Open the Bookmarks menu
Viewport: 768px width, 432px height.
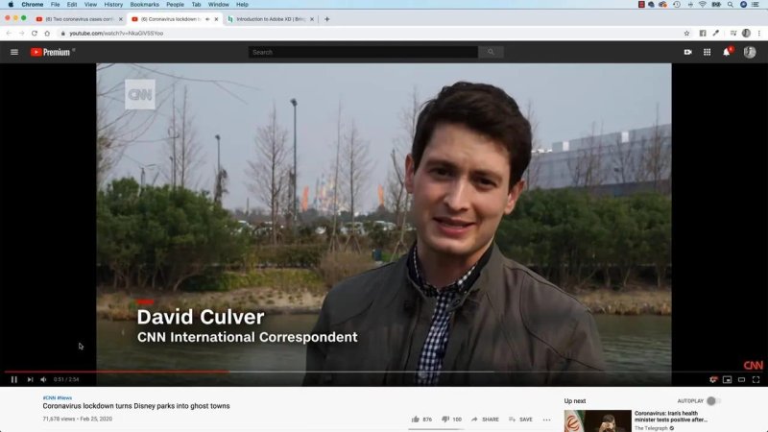pyautogui.click(x=145, y=5)
